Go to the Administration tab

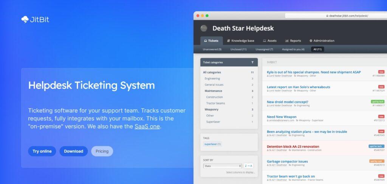pos(322,41)
